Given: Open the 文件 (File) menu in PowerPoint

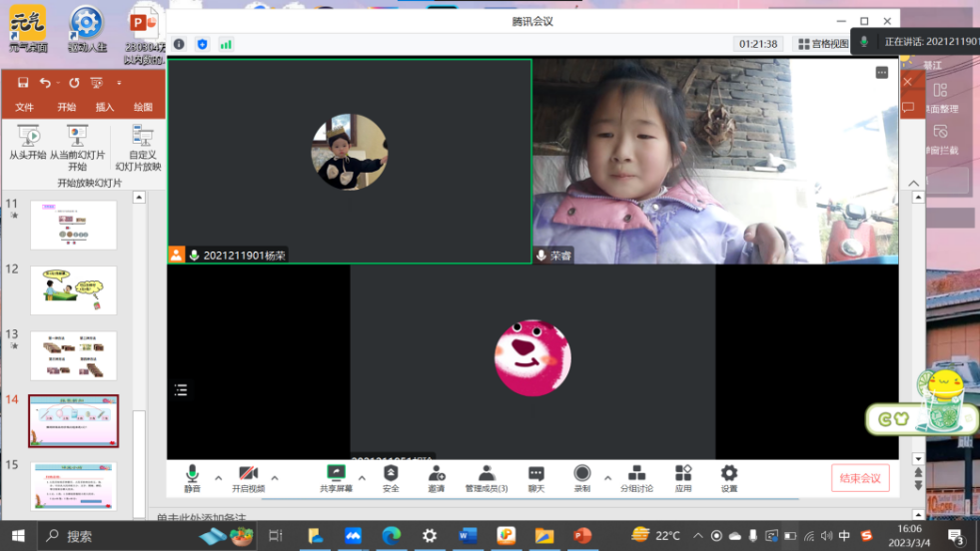Looking at the screenshot, I should coord(24,107).
